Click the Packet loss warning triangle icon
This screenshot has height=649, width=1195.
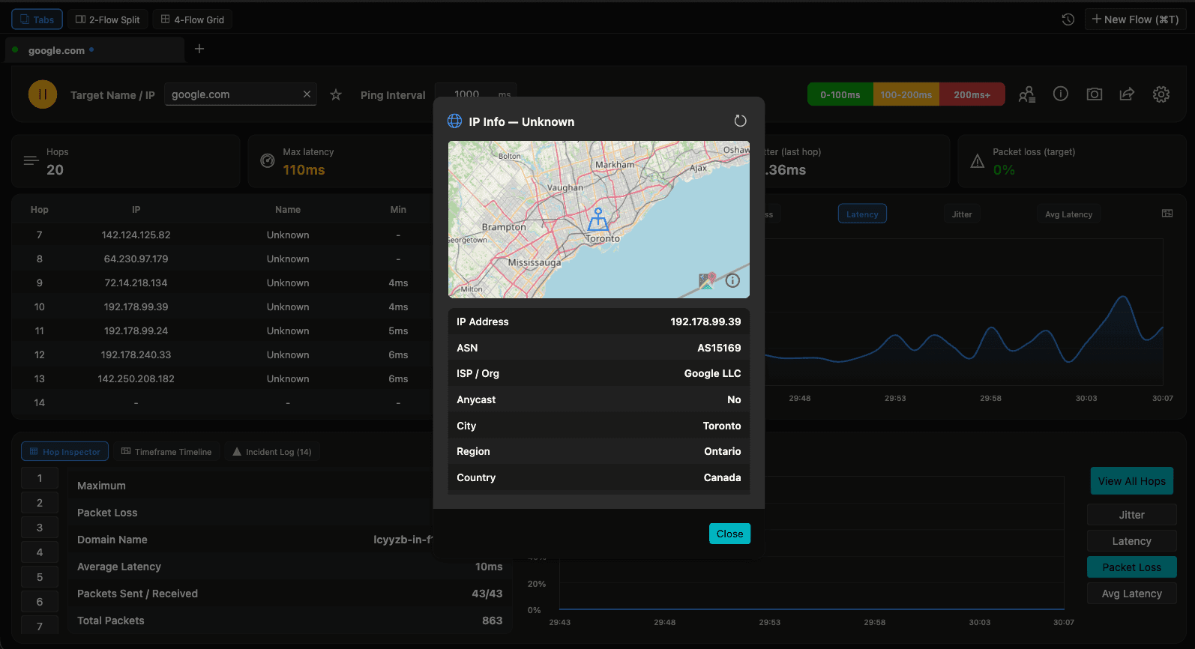(977, 160)
